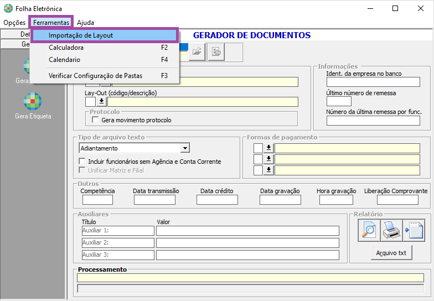Open third Formas de pagamento lookup arrow
The width and height of the screenshot is (434, 301).
269,170
